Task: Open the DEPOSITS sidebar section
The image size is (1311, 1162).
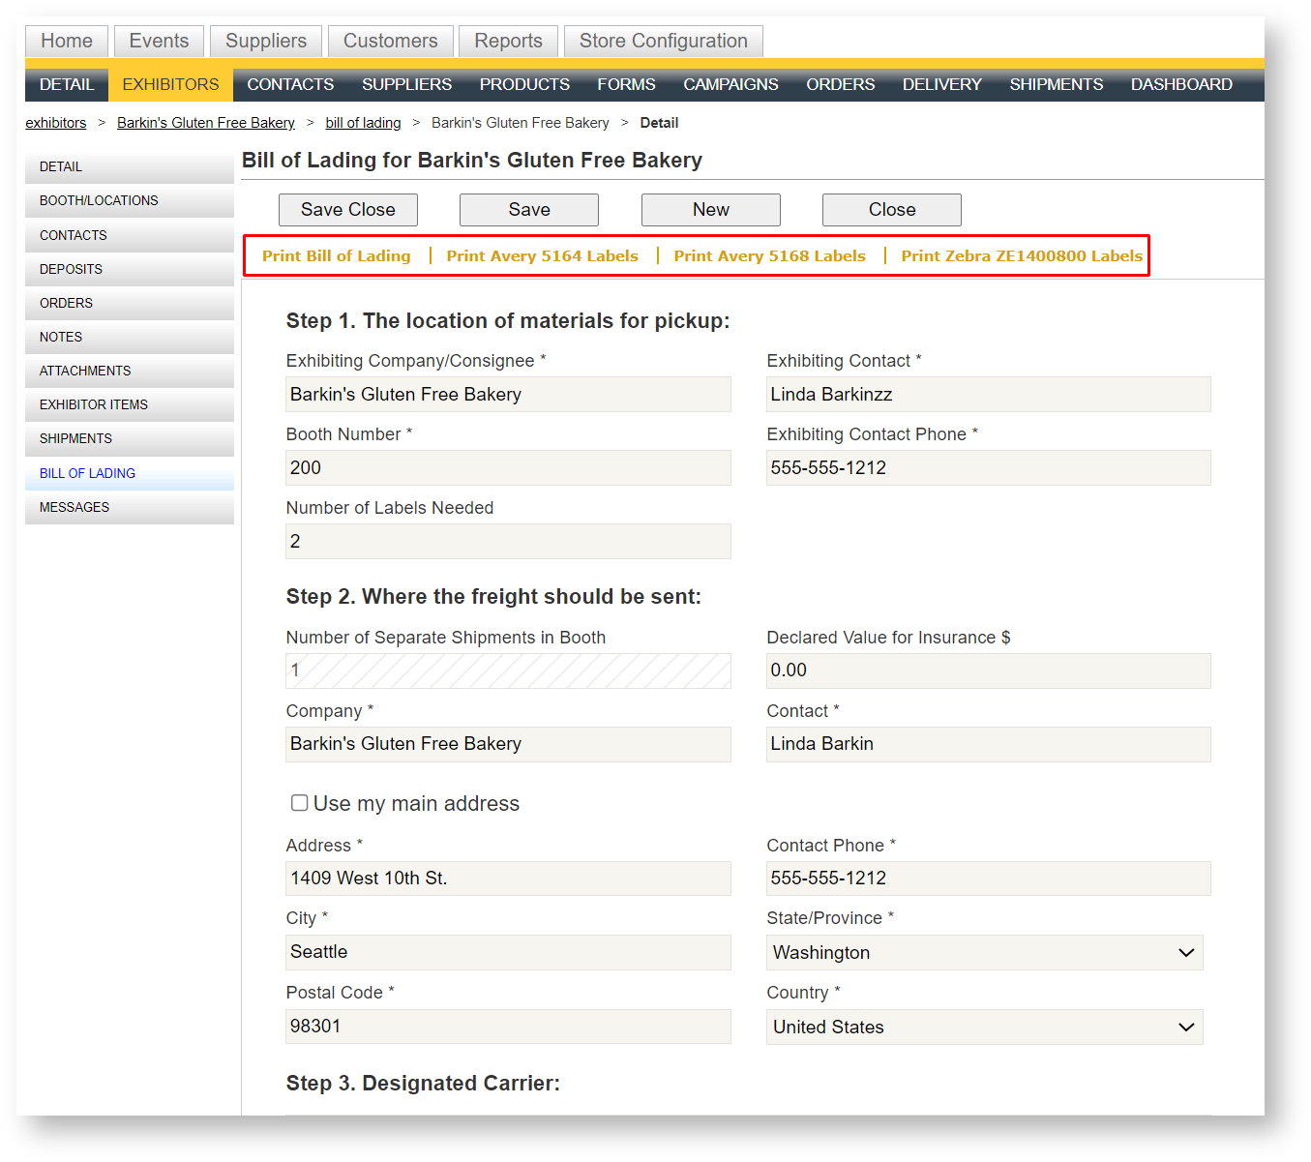Action: click(x=70, y=269)
